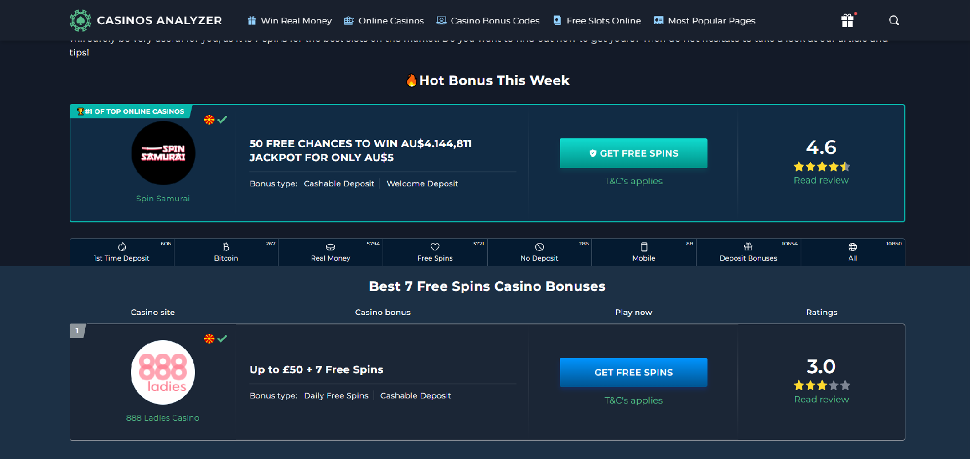The height and width of the screenshot is (459, 970).
Task: Choose the All globe filter icon
Action: (853, 247)
